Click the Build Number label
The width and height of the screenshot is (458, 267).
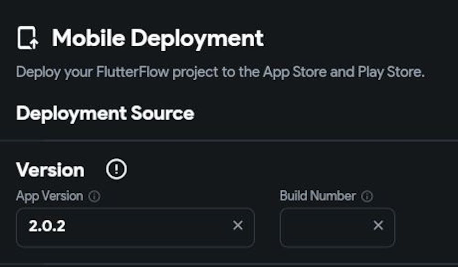(x=318, y=196)
